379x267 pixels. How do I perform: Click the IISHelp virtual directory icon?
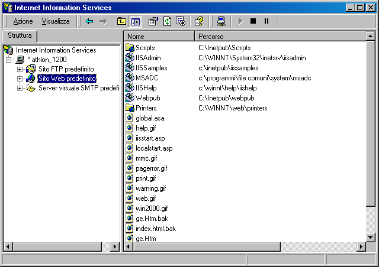[130, 88]
